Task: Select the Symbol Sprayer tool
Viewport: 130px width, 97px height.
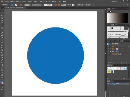Action: coord(2,65)
